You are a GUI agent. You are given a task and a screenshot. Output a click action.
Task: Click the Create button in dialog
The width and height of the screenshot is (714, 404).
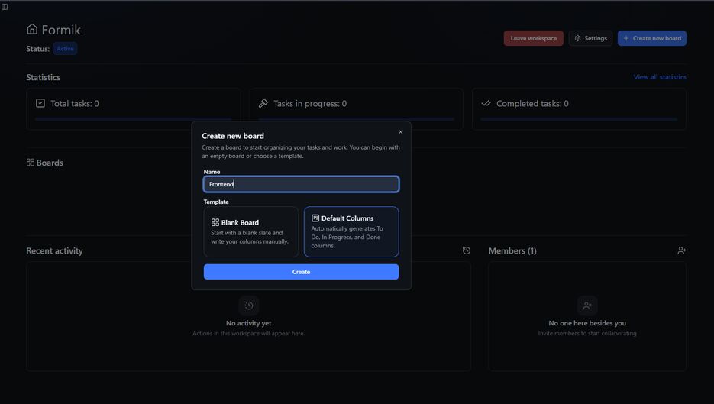[301, 272]
